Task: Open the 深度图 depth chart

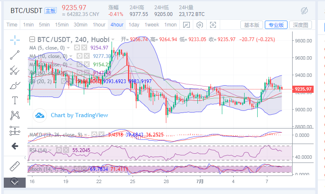Action: 300,25
